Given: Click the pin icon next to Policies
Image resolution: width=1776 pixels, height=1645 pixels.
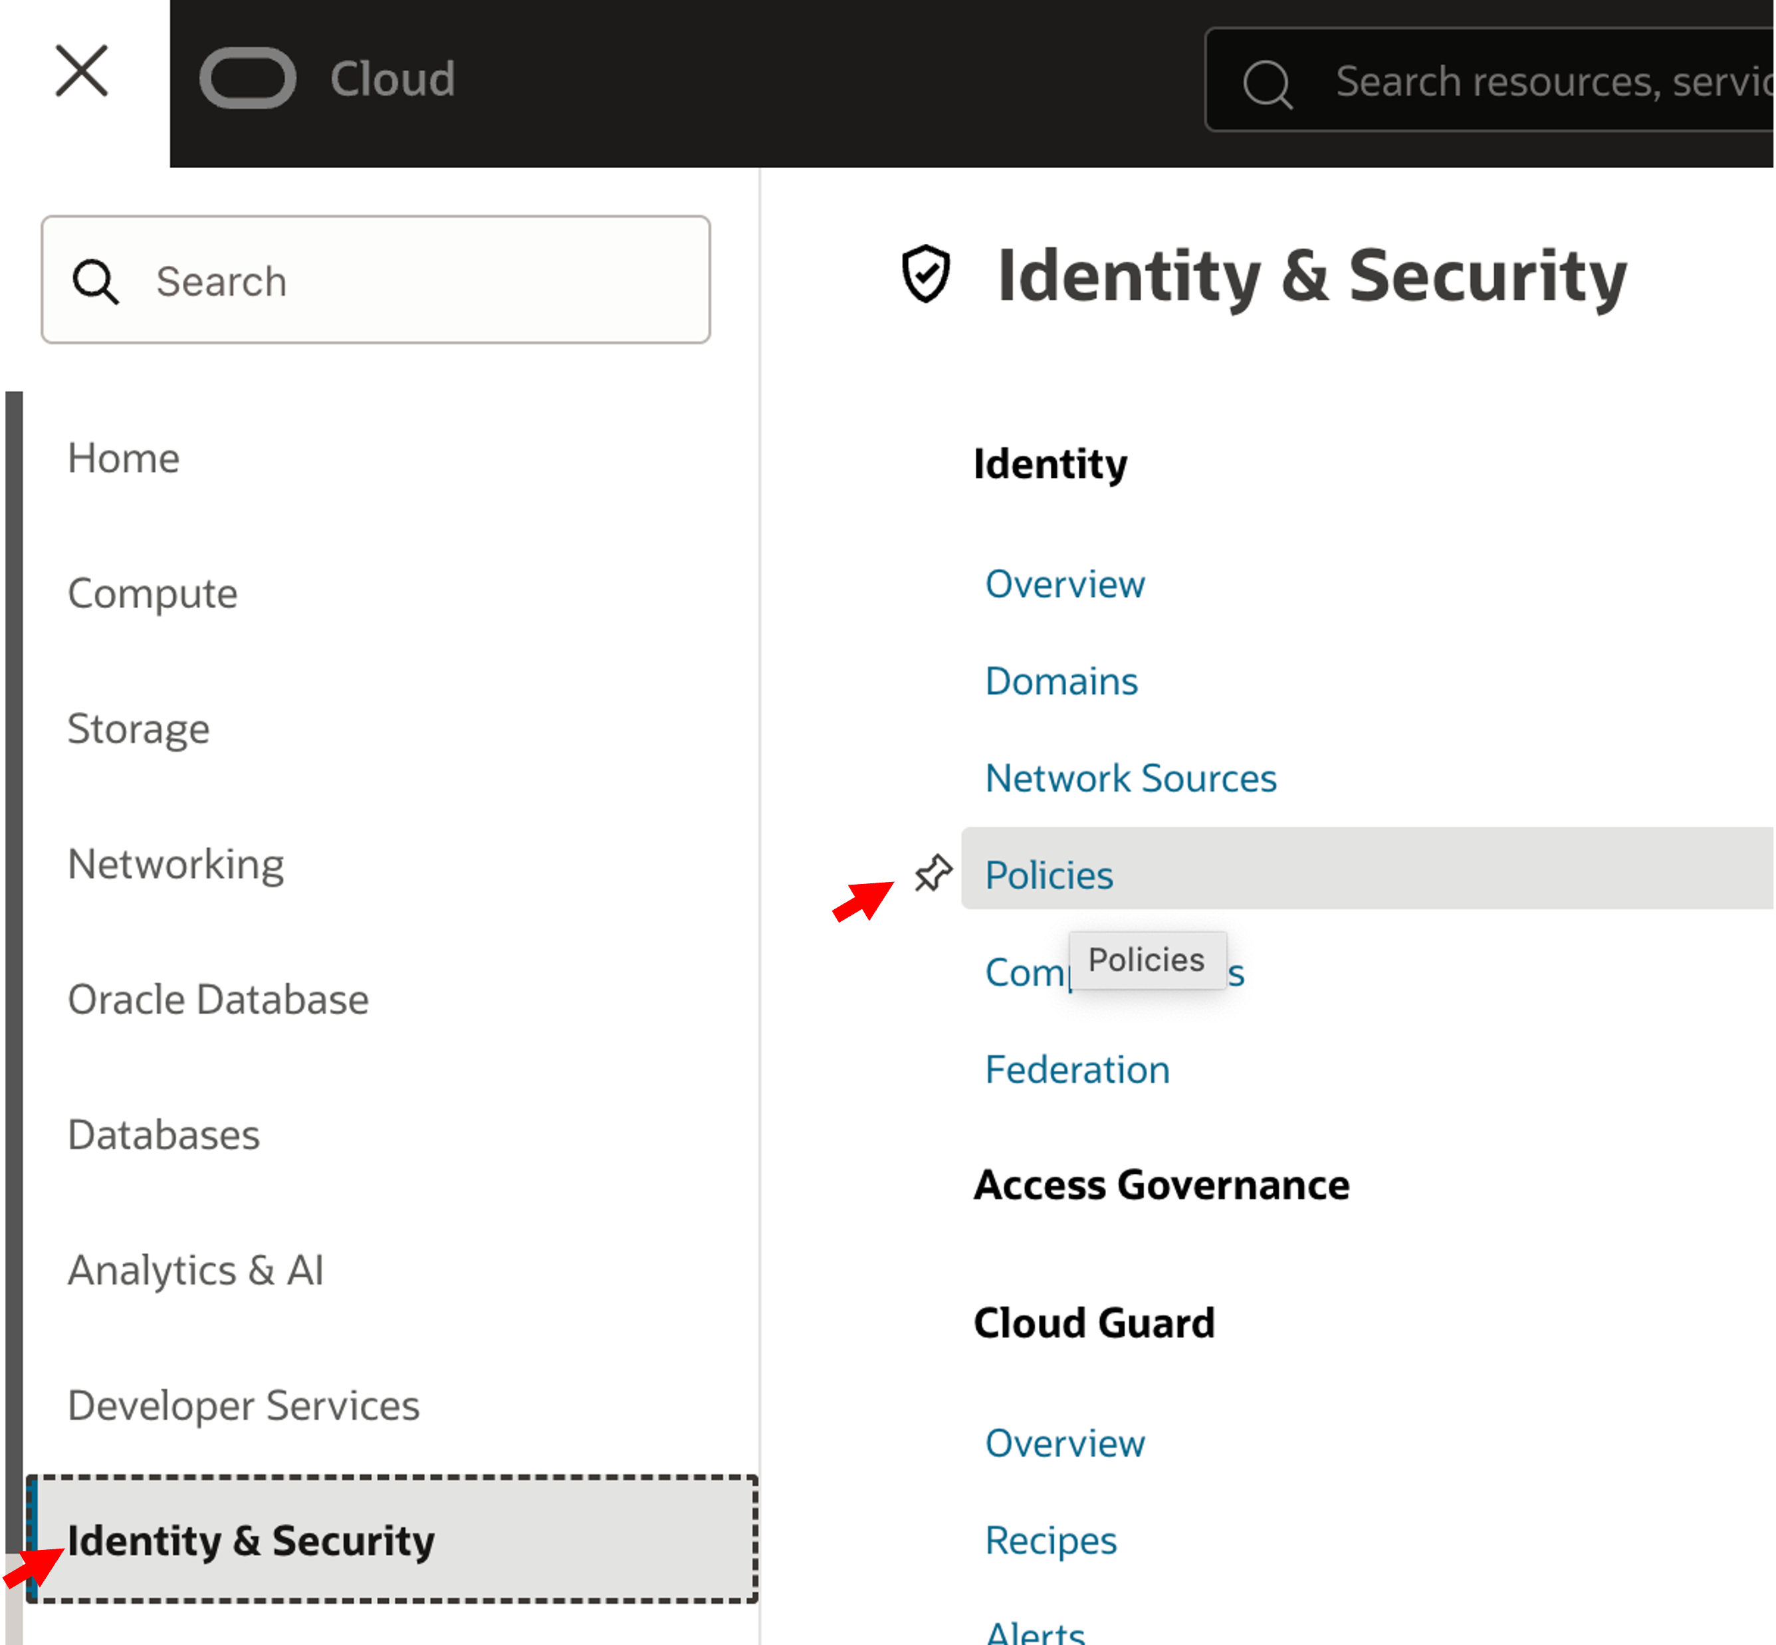Looking at the screenshot, I should pyautogui.click(x=933, y=873).
